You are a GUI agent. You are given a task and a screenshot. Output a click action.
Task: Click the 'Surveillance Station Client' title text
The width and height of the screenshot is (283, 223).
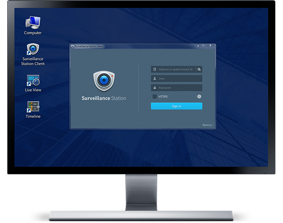[x=89, y=46]
